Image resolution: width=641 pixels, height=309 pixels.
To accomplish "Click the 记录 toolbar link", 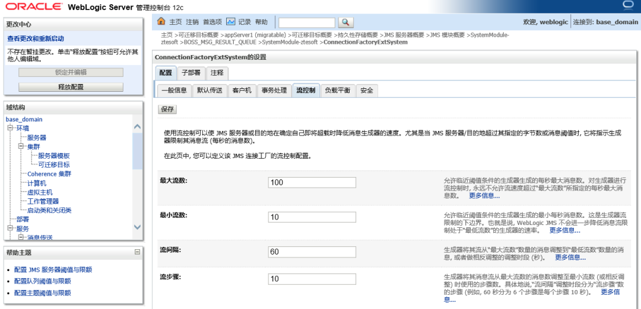I will tap(245, 22).
